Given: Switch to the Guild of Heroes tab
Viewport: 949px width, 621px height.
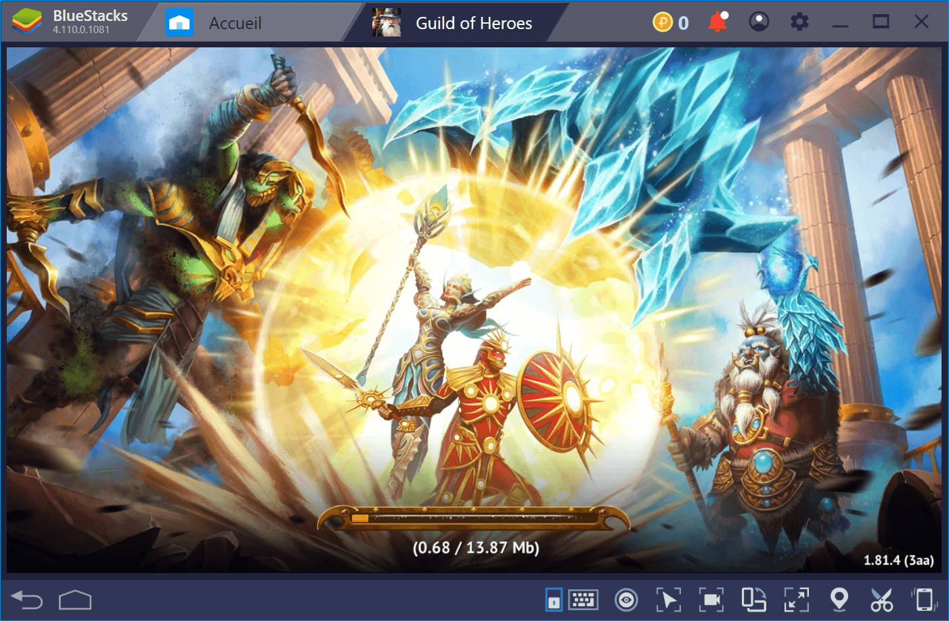Looking at the screenshot, I should tap(457, 23).
